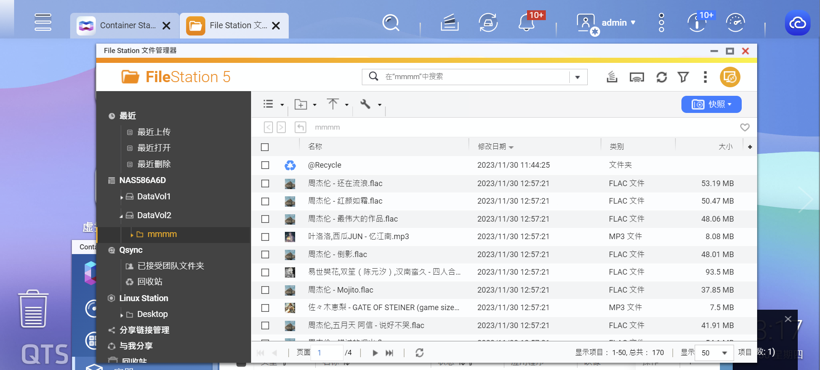
Task: Open 与我分享 in the sidebar
Action: 136,346
